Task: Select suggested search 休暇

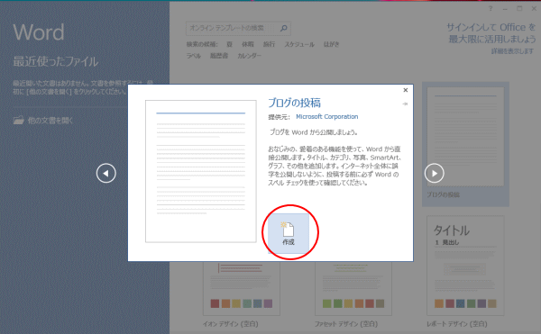Action: pyautogui.click(x=247, y=44)
